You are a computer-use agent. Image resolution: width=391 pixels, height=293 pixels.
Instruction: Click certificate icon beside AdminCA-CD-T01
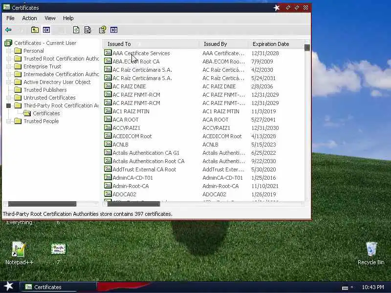click(x=108, y=178)
